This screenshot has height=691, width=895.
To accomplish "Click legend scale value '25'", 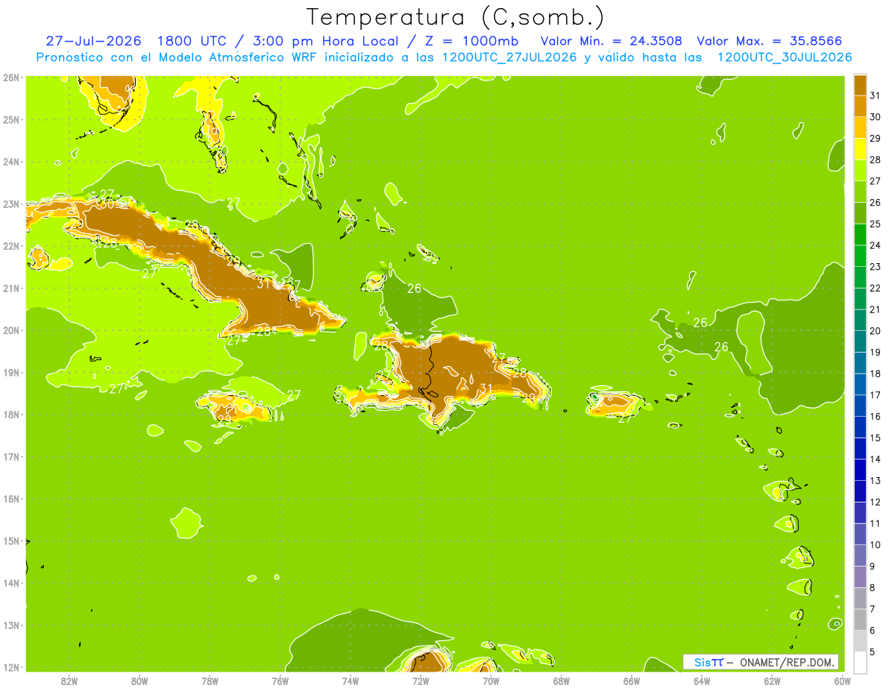I will tap(875, 224).
